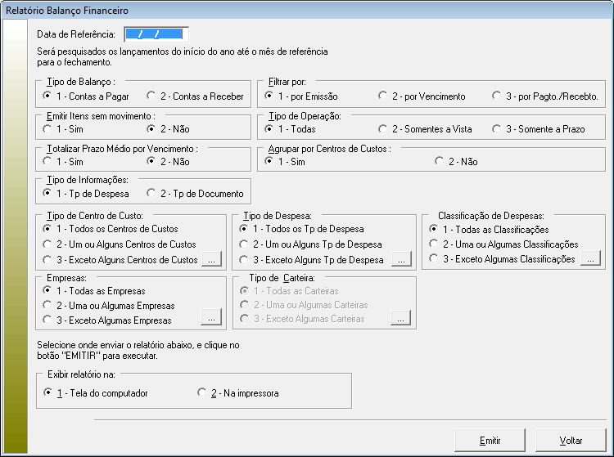Open the Empresas browse '...' button
This screenshot has height=457, width=614.
[211, 318]
